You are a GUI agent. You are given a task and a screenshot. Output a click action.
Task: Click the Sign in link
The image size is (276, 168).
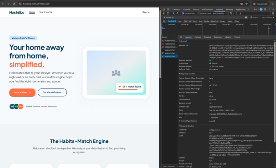click(x=146, y=12)
